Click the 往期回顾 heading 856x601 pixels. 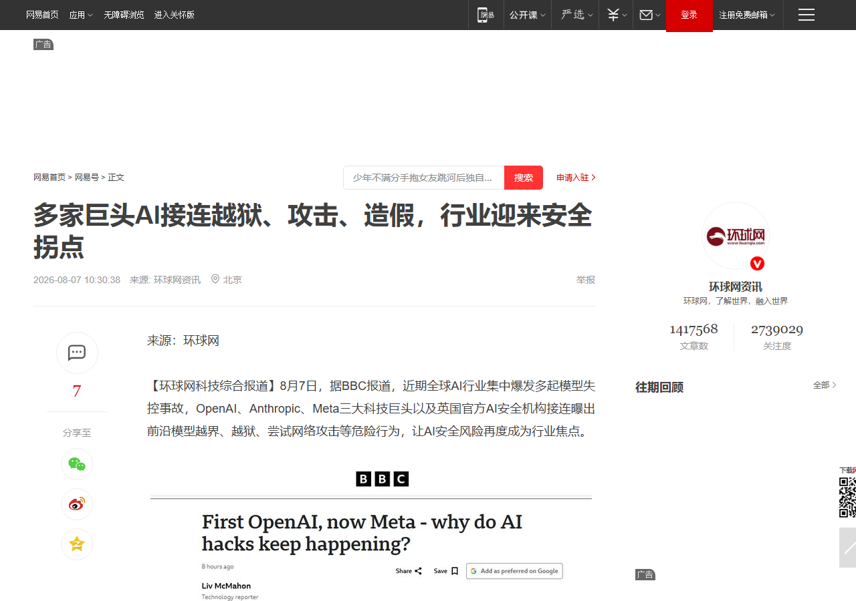click(x=659, y=387)
